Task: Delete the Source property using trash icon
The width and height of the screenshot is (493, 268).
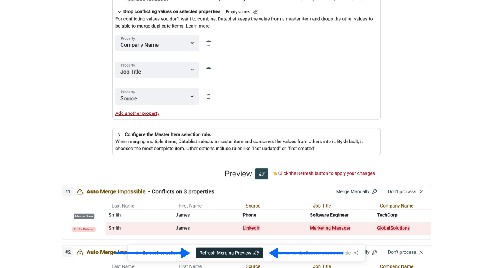Action: pyautogui.click(x=209, y=96)
